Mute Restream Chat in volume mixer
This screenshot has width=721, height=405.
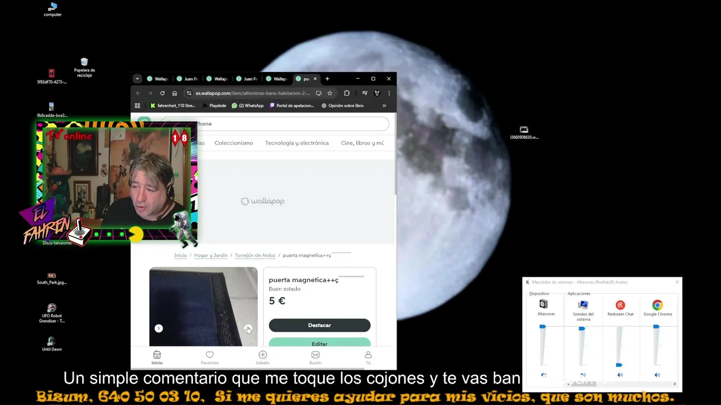point(620,375)
